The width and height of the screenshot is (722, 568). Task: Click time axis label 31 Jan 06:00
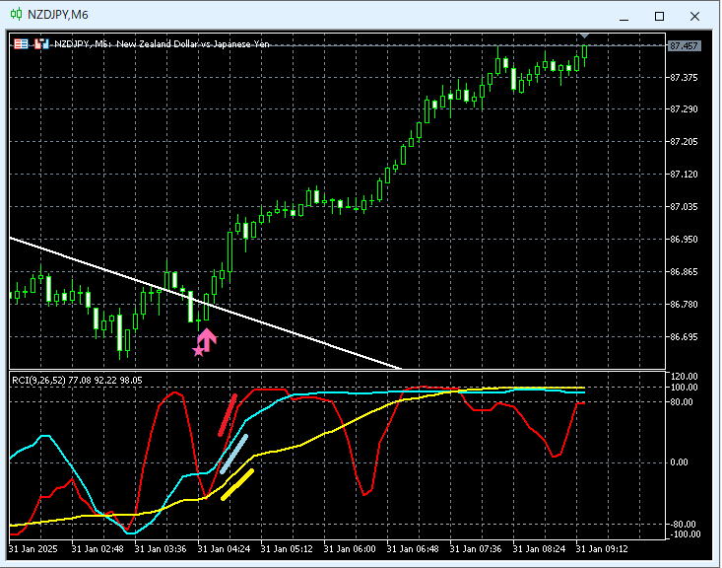pyautogui.click(x=350, y=549)
